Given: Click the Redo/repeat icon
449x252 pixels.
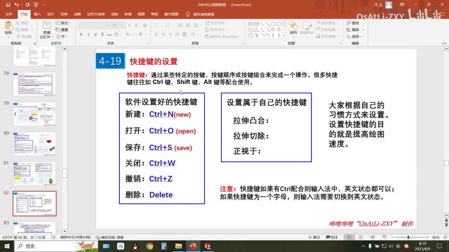Looking at the screenshot, I should 27,5.
